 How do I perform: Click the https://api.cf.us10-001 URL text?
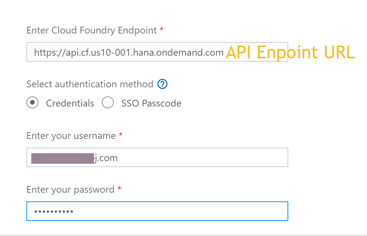[128, 52]
